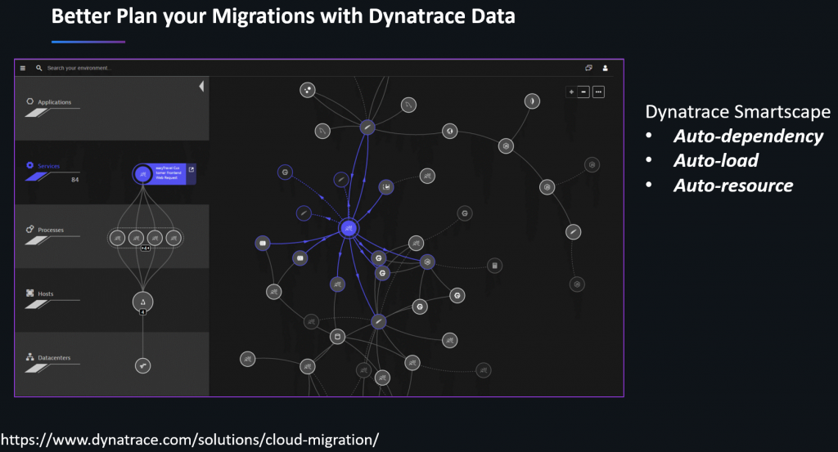Select the easyTravel Customer Frontend service node
Viewport: 838px width, 452px height.
click(x=142, y=174)
